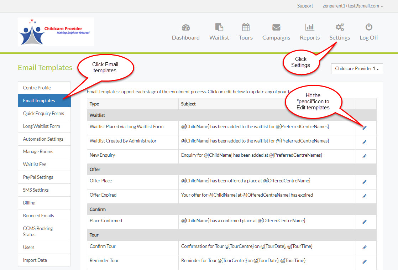Open the zenparent1+test@gmail.com account menu
The width and height of the screenshot is (398, 270).
(x=352, y=6)
